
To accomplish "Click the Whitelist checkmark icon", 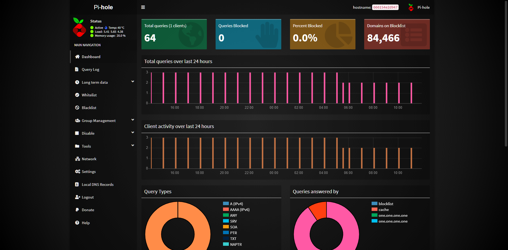I will click(x=77, y=95).
